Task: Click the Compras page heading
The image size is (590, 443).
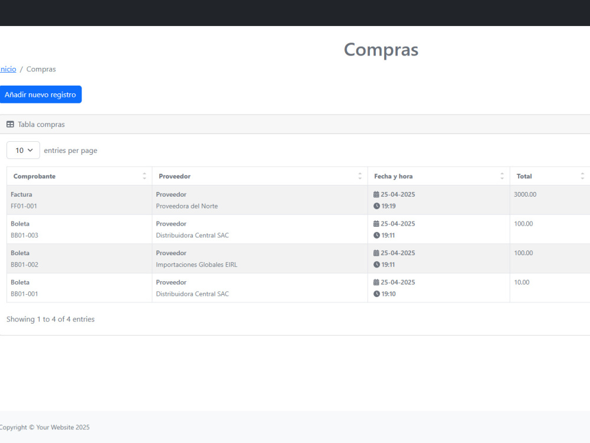Action: (x=381, y=50)
